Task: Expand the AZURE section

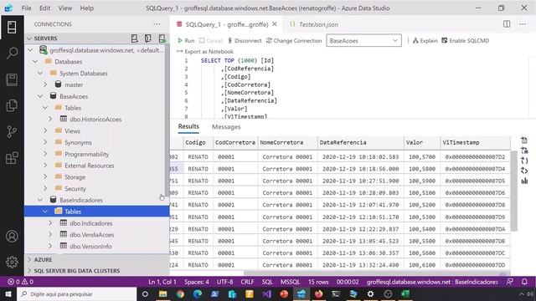Action: tap(29, 260)
